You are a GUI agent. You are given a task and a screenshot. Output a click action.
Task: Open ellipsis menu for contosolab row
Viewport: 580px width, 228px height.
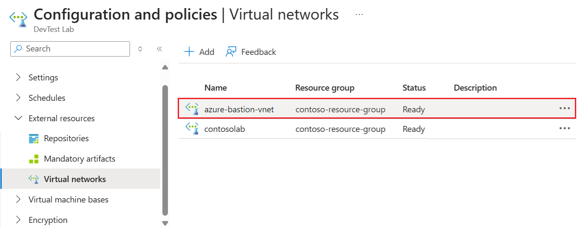(x=565, y=128)
